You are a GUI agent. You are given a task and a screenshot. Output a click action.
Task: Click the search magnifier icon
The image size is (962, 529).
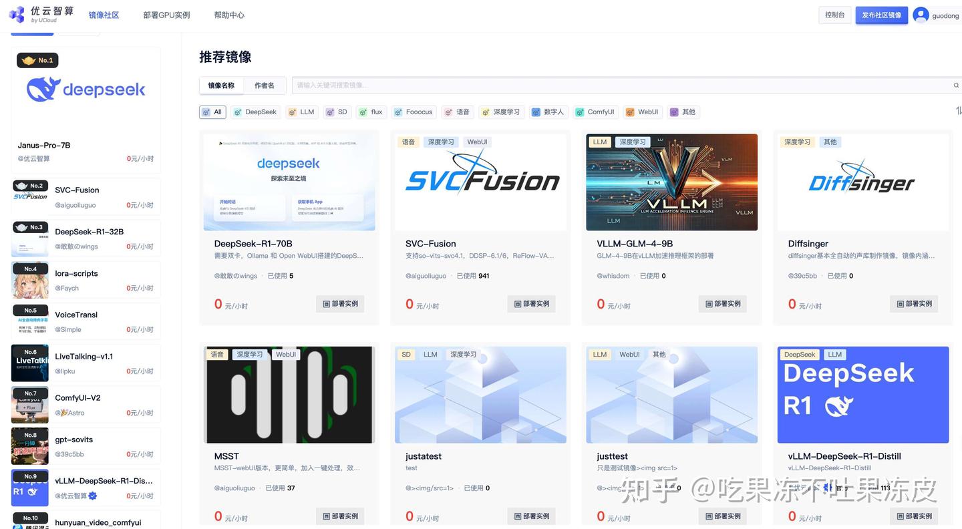coord(955,85)
